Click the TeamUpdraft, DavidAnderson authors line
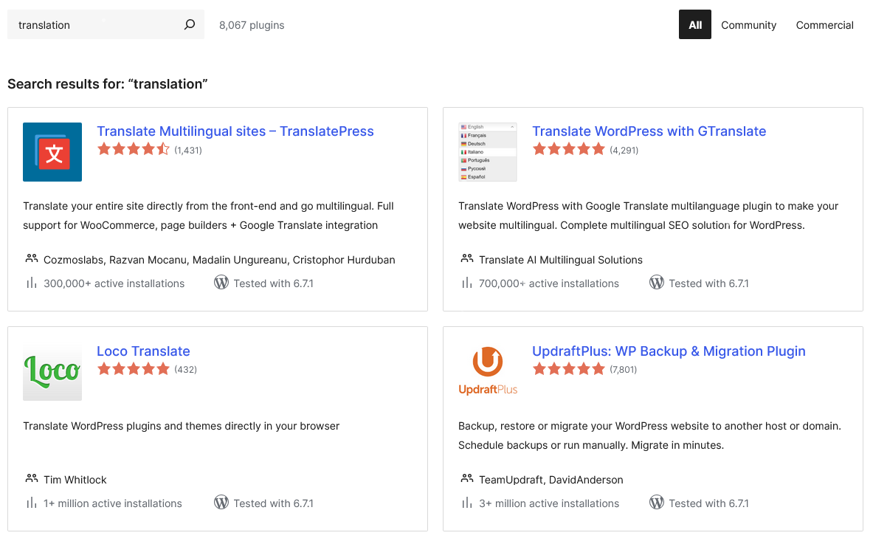This screenshot has height=544, width=873. click(x=551, y=480)
